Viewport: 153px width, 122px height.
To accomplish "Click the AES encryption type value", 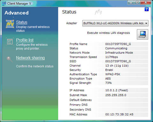I will [x=108, y=78].
